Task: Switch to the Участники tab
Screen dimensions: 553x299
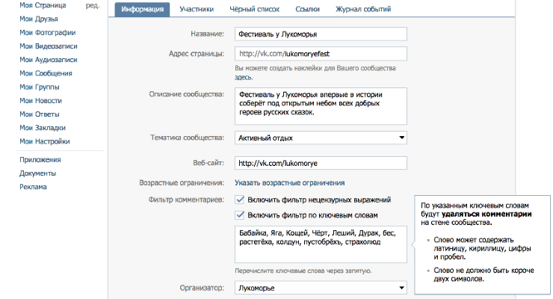Action: pyautogui.click(x=196, y=10)
